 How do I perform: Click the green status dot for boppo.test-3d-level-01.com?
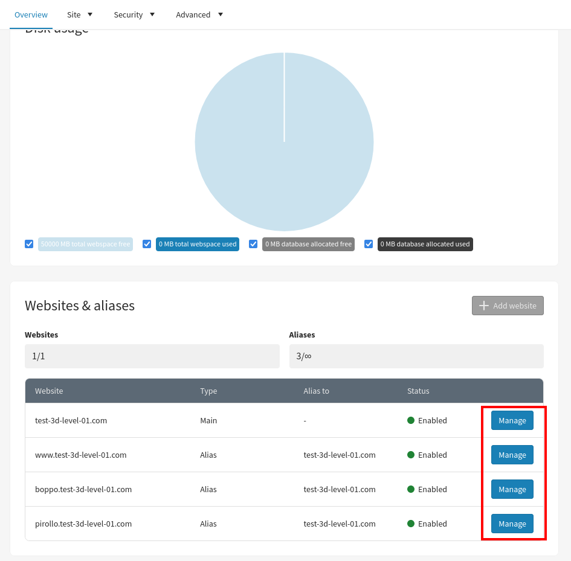[411, 489]
